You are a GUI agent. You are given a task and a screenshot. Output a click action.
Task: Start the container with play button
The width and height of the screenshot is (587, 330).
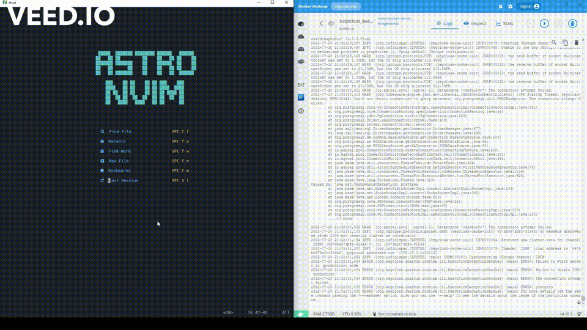pos(544,24)
